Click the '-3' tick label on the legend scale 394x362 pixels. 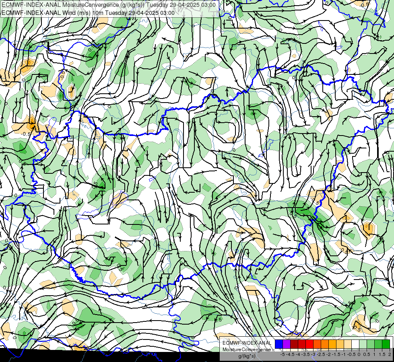314,354
